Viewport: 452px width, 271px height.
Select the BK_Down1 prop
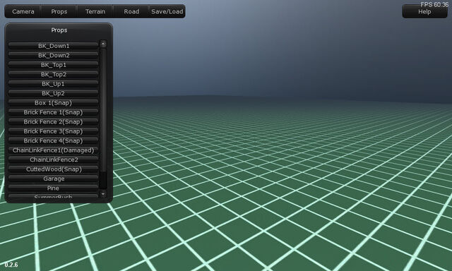tap(54, 46)
